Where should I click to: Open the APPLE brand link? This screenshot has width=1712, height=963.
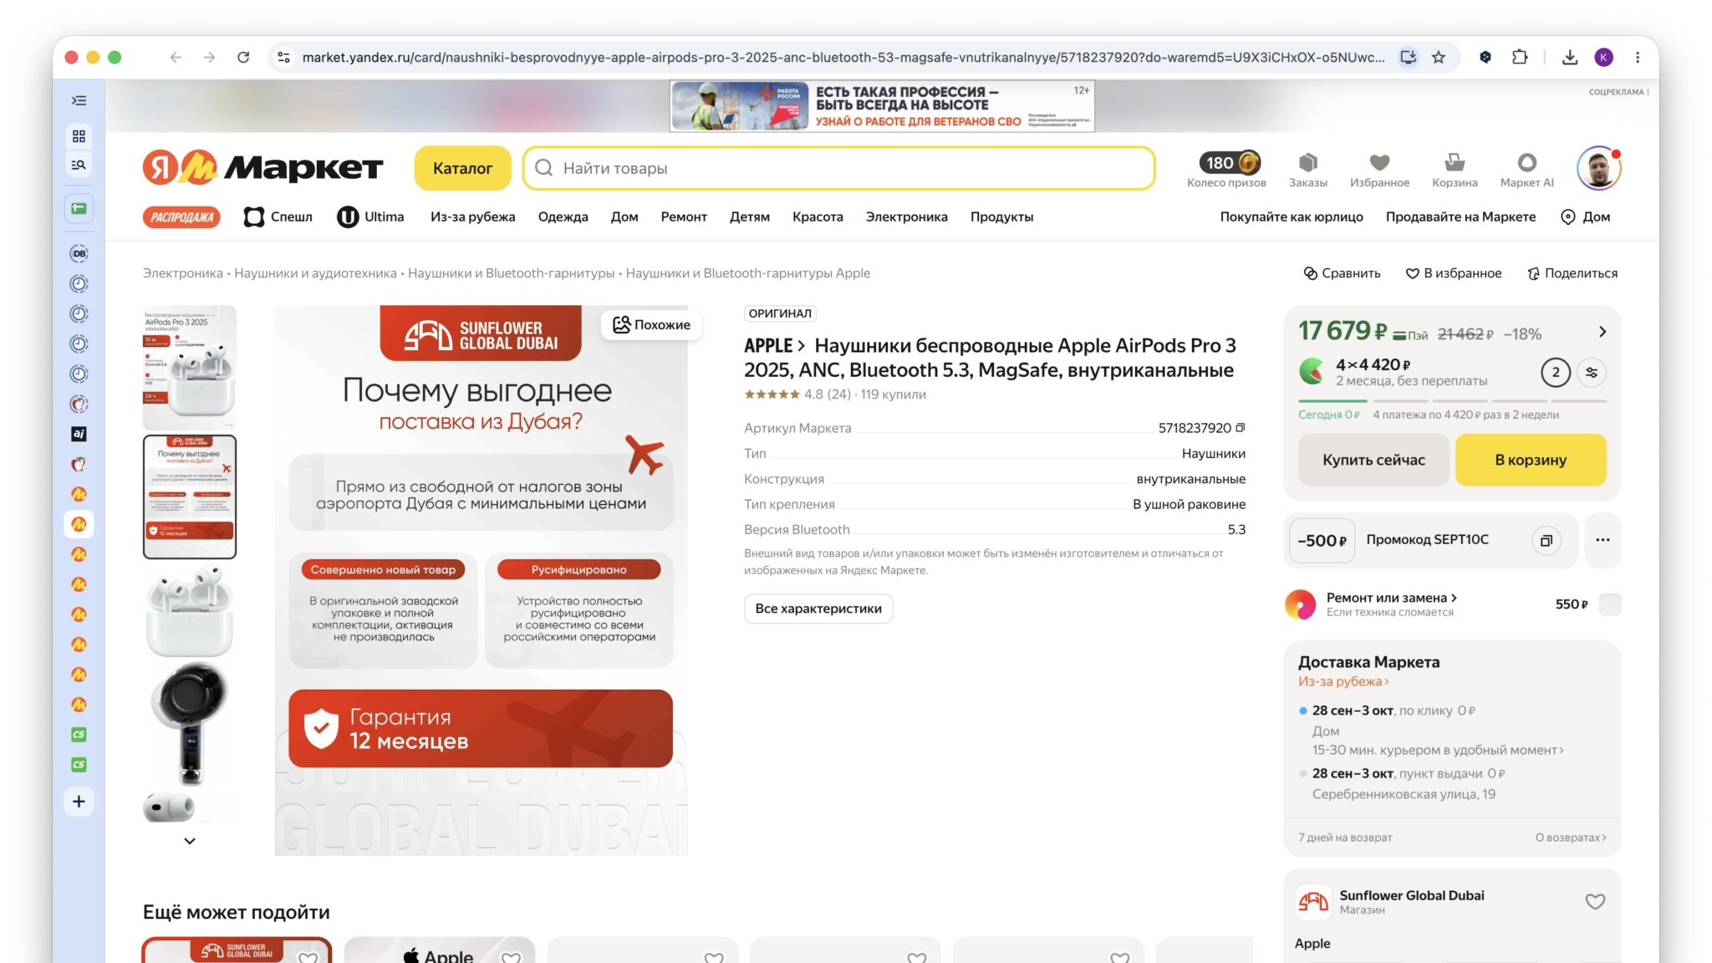[774, 346]
